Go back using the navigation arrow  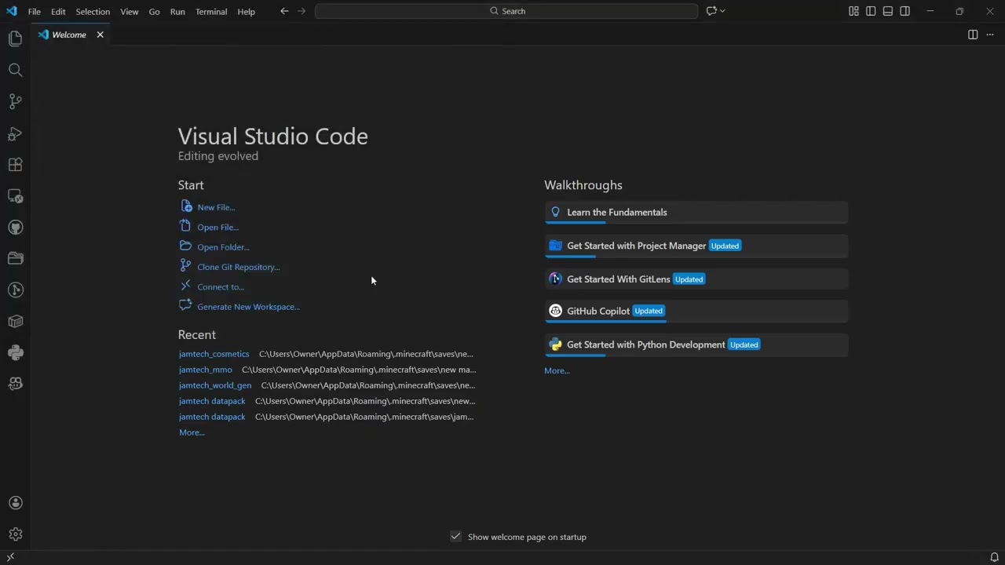(284, 11)
